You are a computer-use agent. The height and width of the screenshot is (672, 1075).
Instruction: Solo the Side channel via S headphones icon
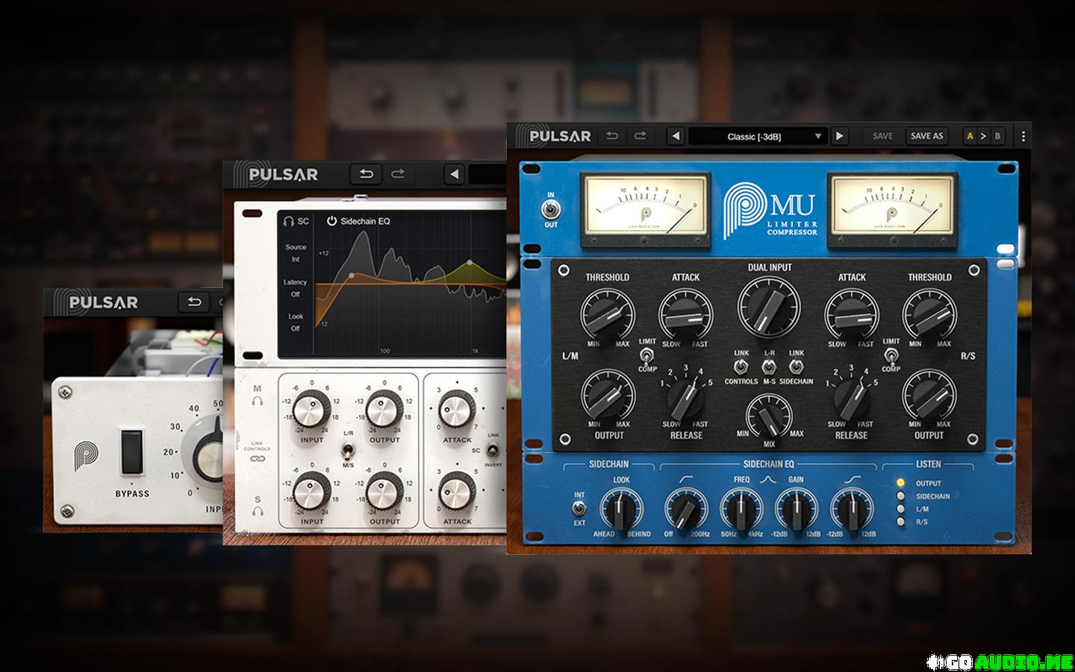click(x=258, y=511)
